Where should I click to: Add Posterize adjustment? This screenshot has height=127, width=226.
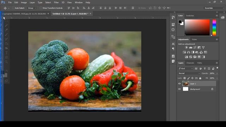pos(191,57)
